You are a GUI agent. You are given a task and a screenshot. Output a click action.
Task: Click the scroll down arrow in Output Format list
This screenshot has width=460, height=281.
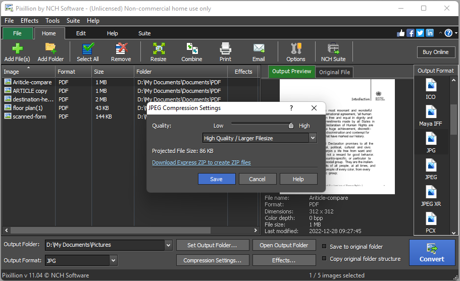454,233
